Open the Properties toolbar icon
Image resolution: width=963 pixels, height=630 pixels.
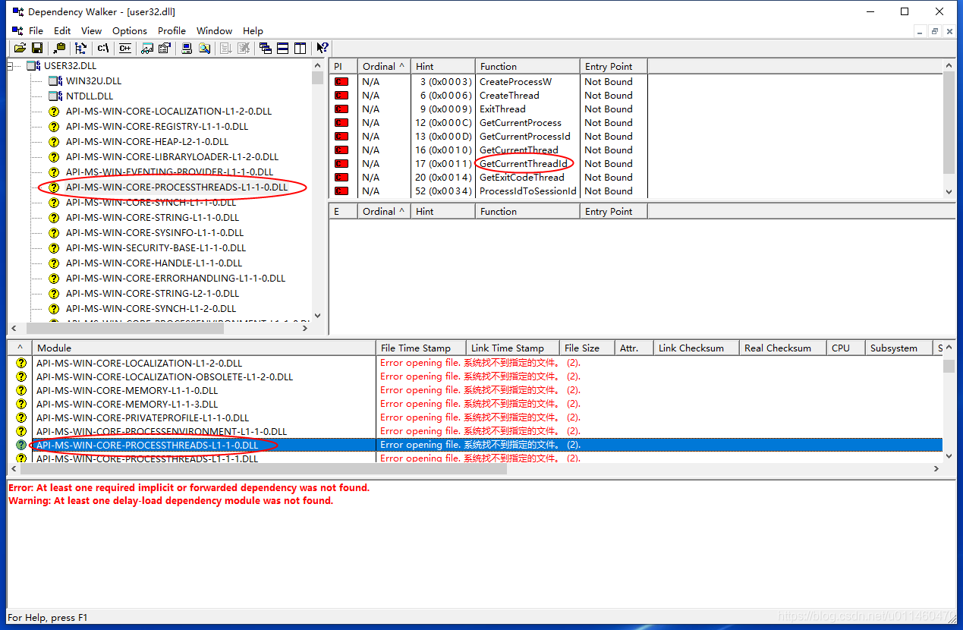tap(164, 48)
